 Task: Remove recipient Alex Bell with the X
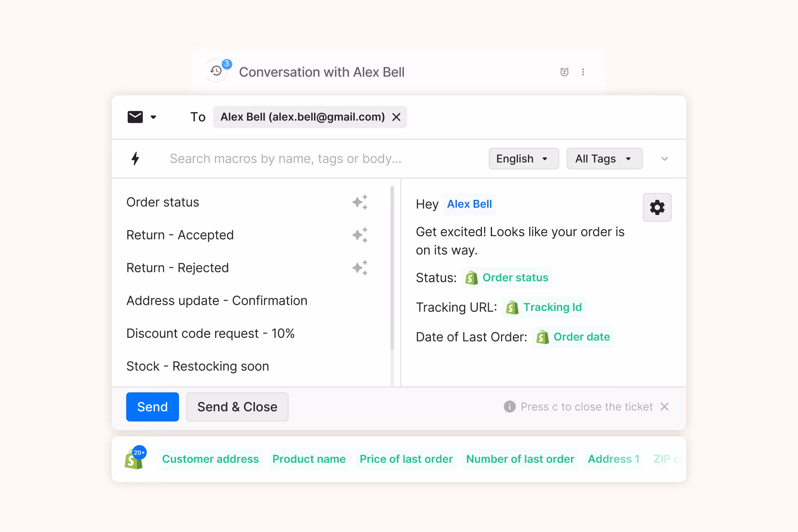tap(396, 117)
